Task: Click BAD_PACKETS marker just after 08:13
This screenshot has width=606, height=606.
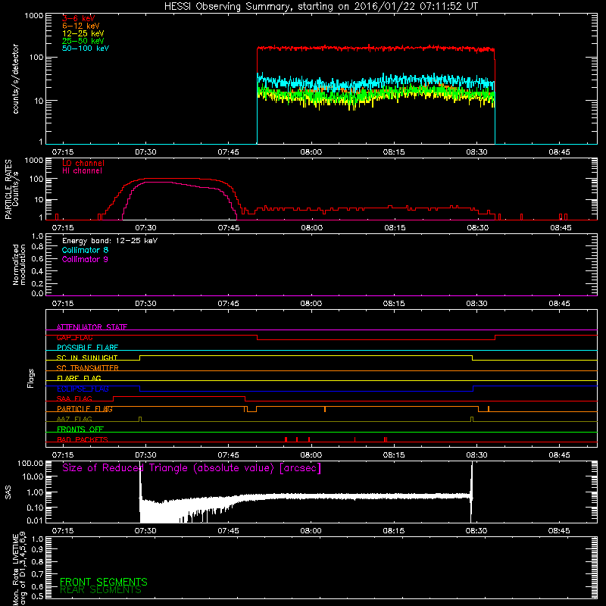Action: (386, 439)
